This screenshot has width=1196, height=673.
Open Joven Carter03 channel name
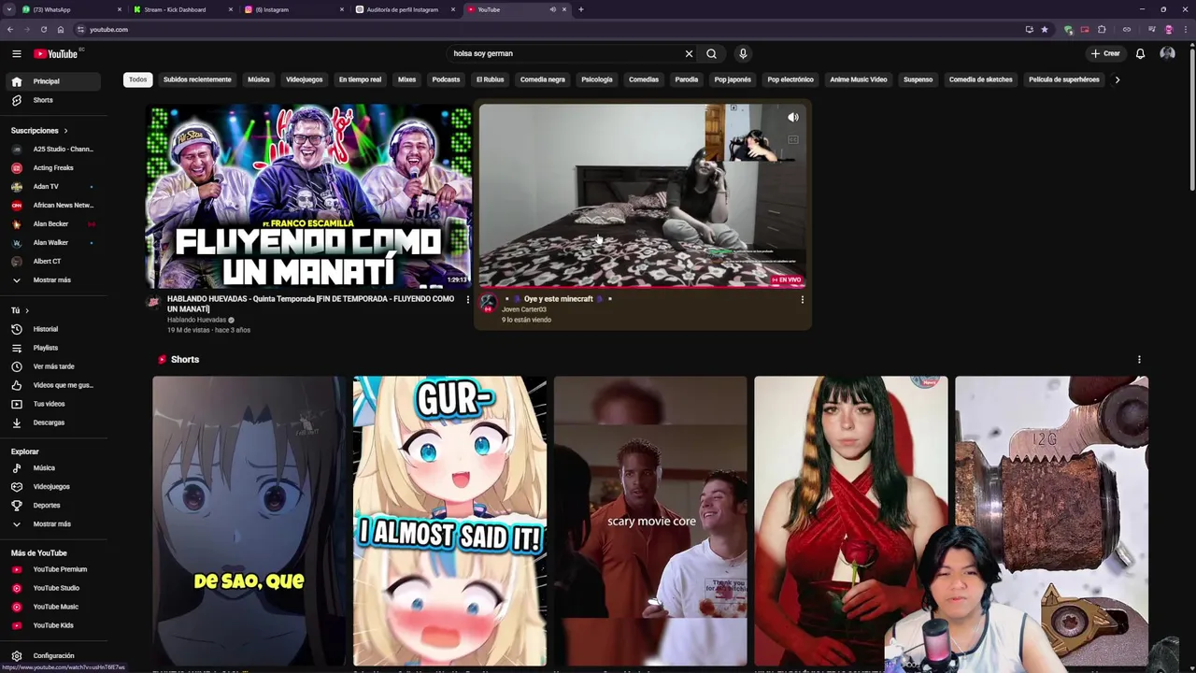[524, 309]
